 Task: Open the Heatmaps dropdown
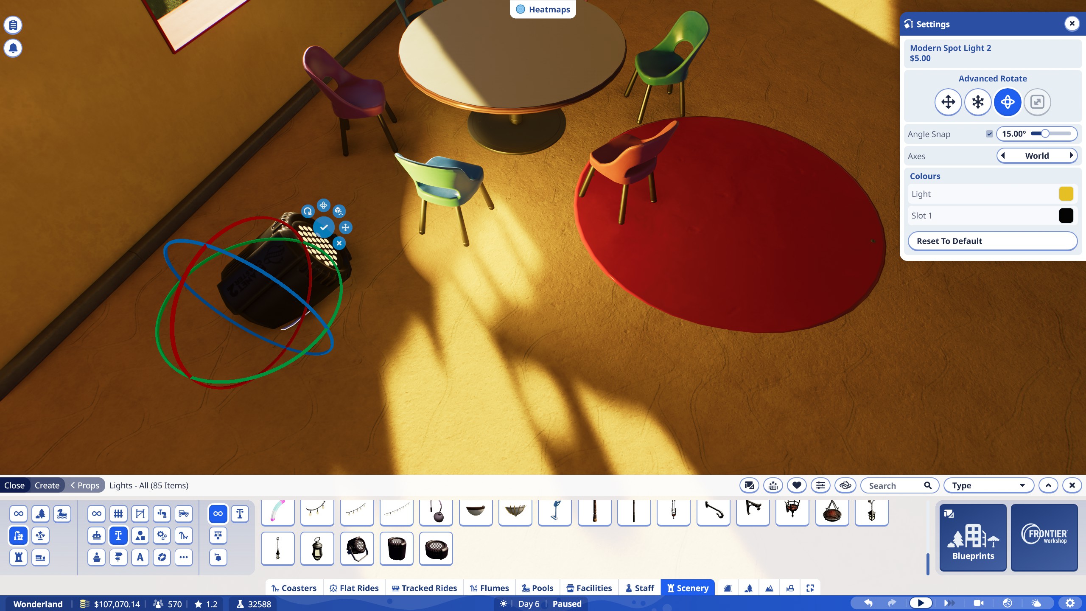point(543,9)
